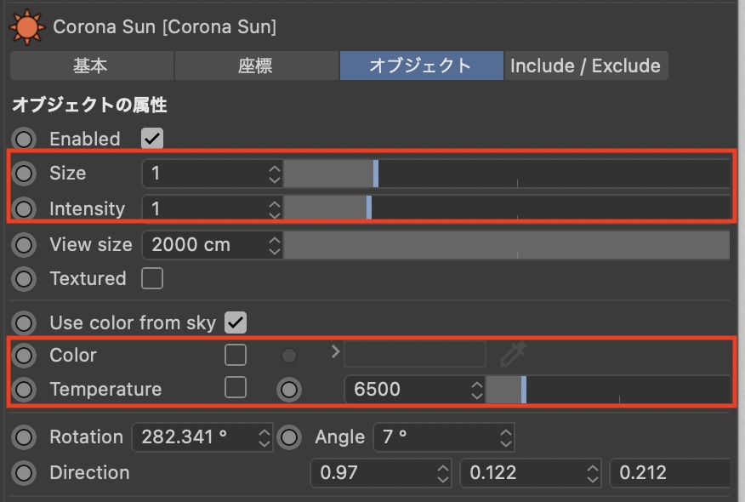Click the animation dot beside Size
The width and height of the screenshot is (745, 502).
tap(25, 174)
